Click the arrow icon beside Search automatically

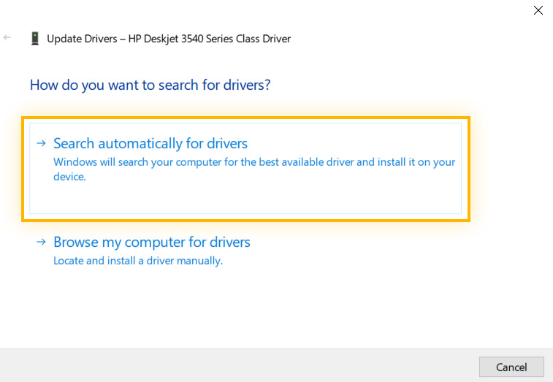click(41, 143)
